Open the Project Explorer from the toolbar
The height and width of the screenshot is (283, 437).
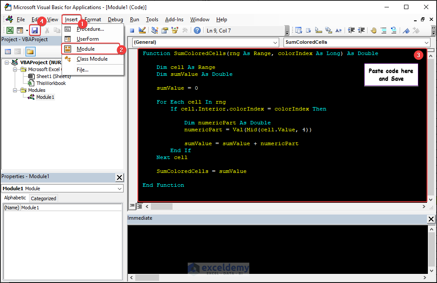click(155, 30)
